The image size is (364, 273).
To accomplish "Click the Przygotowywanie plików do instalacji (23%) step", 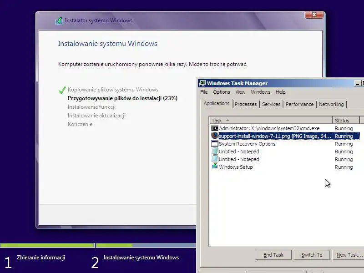I will [122, 98].
